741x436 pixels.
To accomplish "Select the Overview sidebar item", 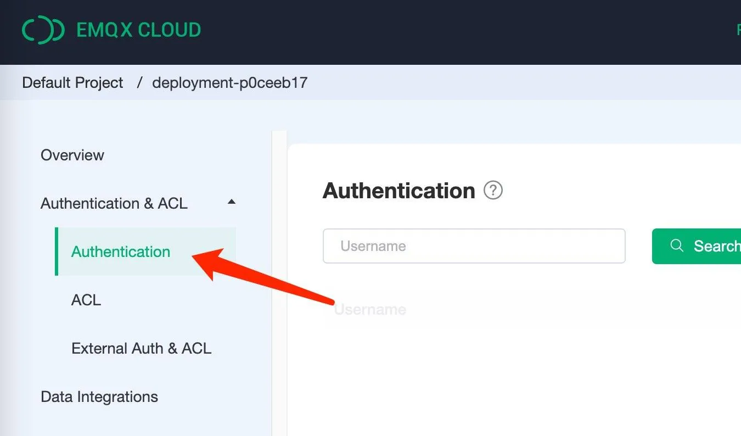I will pyautogui.click(x=72, y=155).
